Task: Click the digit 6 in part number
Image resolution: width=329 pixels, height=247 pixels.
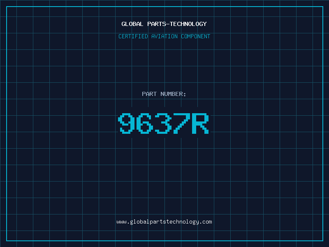Action: click(145, 123)
